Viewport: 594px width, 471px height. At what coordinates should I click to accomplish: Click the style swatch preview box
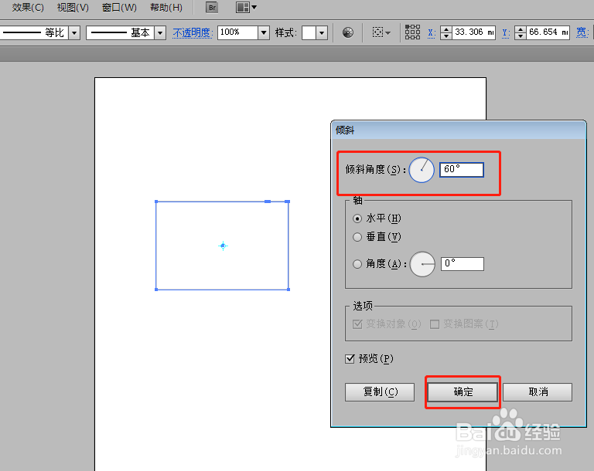pos(309,33)
